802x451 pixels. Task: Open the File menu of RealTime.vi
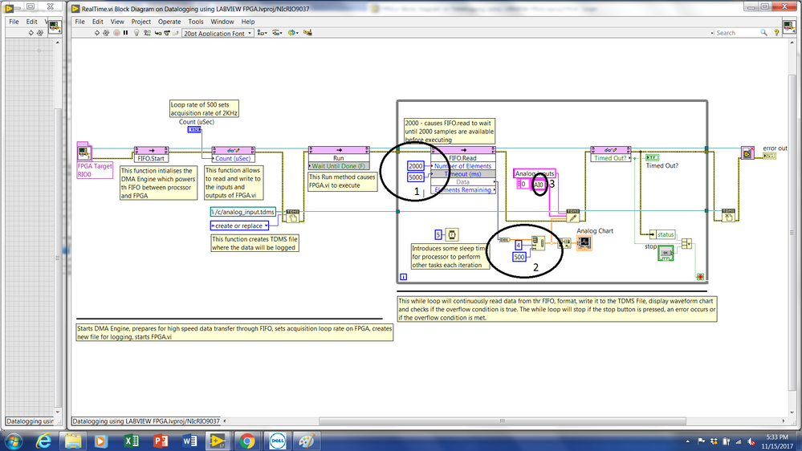79,22
